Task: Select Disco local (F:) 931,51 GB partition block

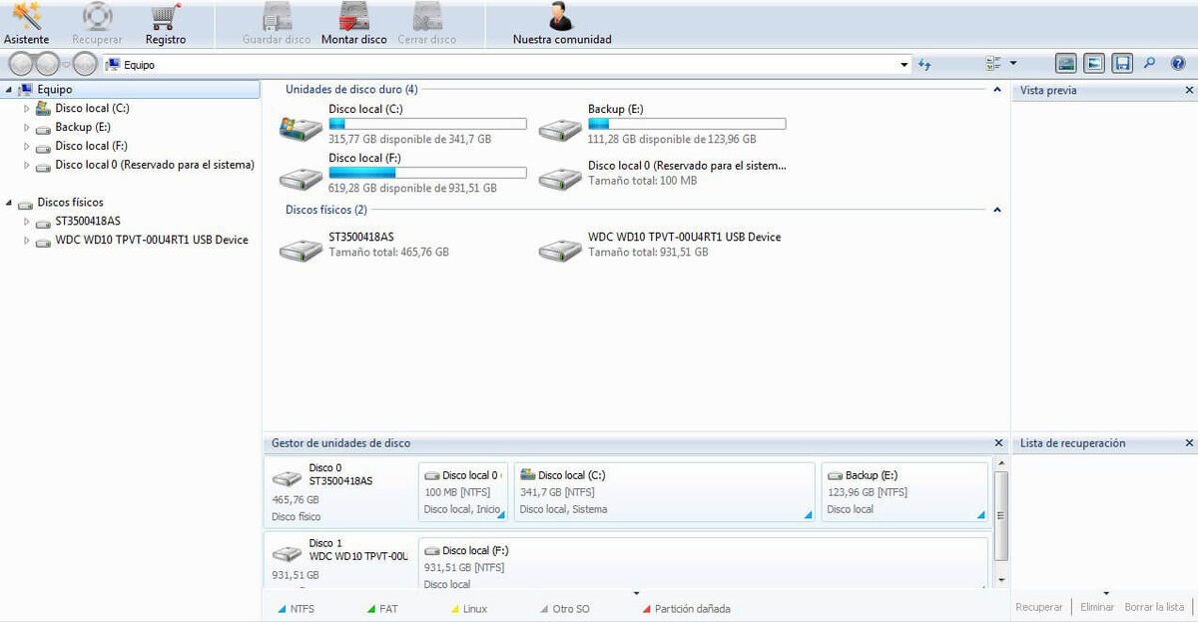Action: (x=703, y=563)
